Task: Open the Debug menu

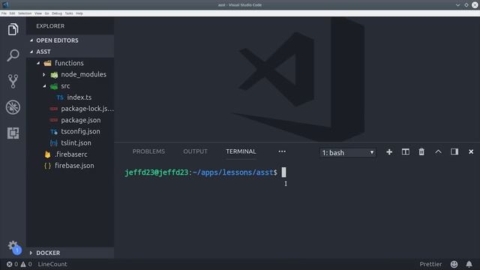Action: pos(57,13)
